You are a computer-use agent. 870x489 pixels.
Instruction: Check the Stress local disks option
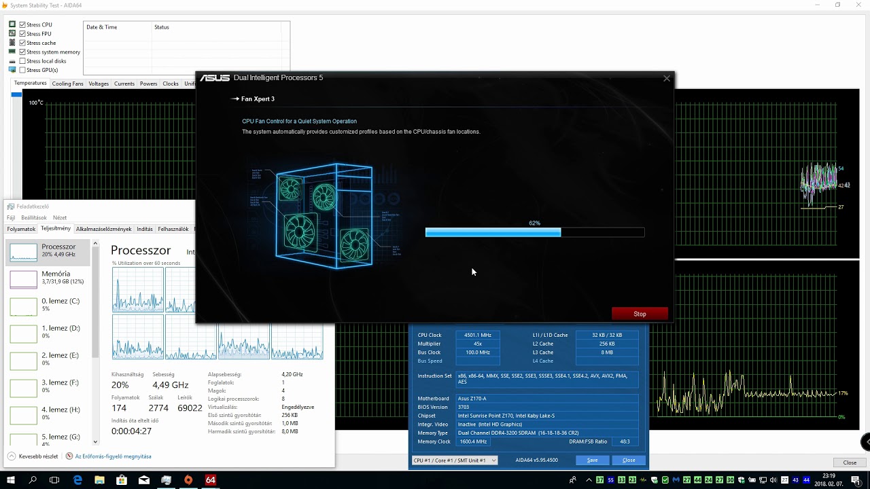click(x=22, y=61)
